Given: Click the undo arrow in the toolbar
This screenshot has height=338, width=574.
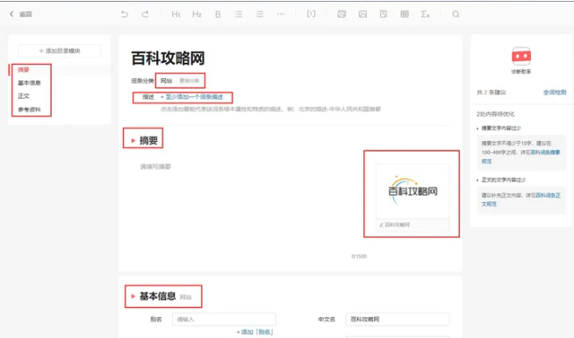Looking at the screenshot, I should [125, 14].
